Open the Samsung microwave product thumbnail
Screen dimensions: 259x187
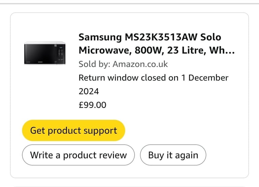pos(45,53)
